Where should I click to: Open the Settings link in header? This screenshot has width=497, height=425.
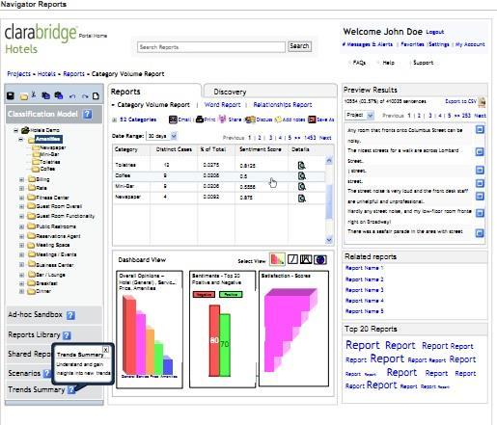[439, 44]
